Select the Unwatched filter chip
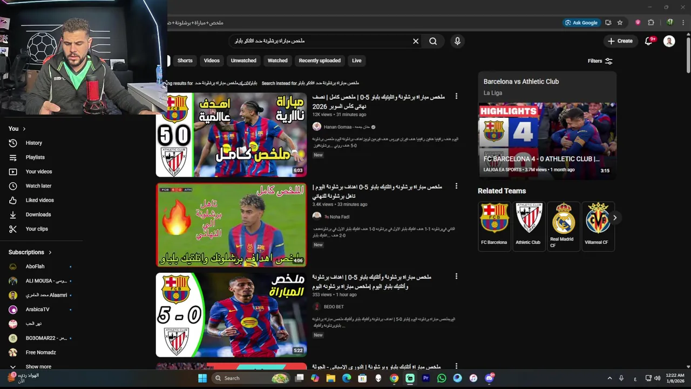This screenshot has width=691, height=389. 243,61
